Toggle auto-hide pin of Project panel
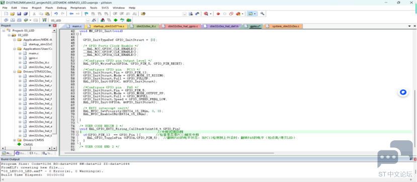The height and width of the screenshot is (182, 417). tap(49, 26)
